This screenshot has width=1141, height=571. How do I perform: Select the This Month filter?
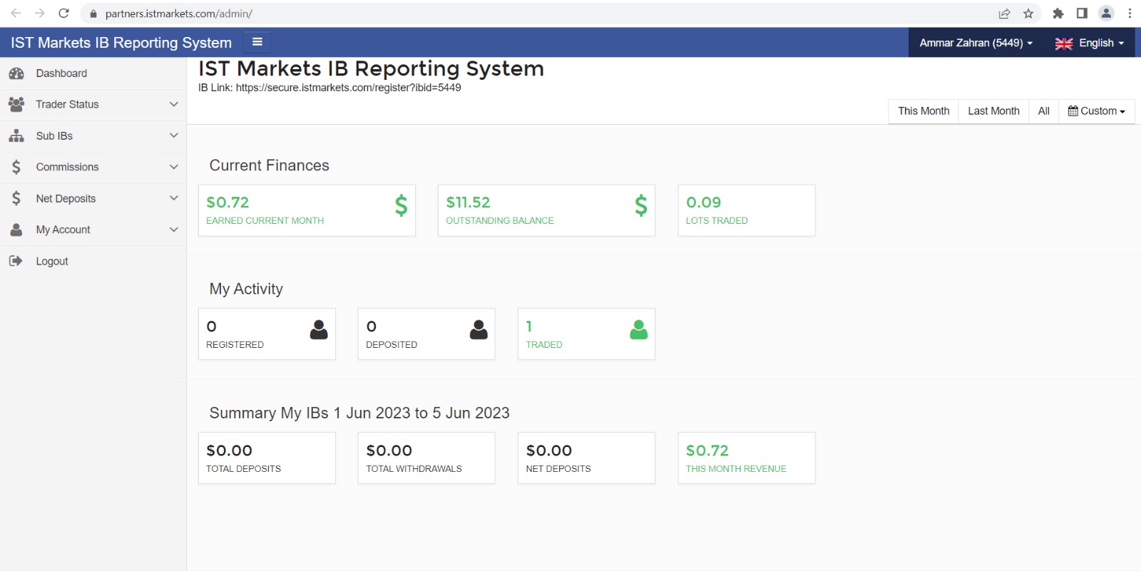(923, 111)
